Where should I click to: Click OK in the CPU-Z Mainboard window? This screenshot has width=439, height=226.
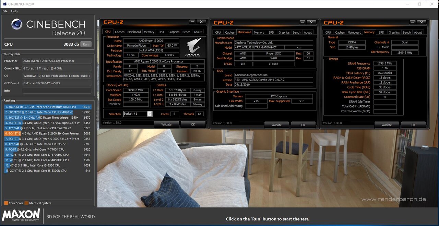tap(303, 125)
